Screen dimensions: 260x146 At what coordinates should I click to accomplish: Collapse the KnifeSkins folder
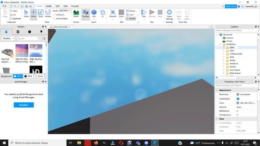tap(220, 44)
